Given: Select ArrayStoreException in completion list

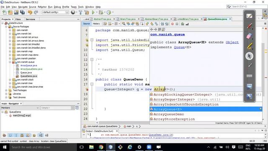Looking at the screenshot, I should [206, 119].
